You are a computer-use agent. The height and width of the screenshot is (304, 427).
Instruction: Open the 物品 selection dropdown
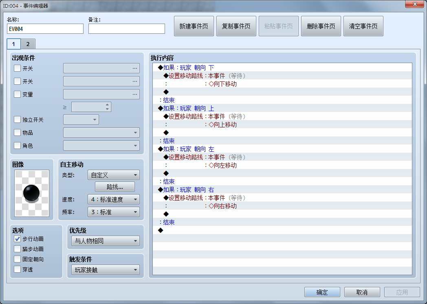[101, 132]
